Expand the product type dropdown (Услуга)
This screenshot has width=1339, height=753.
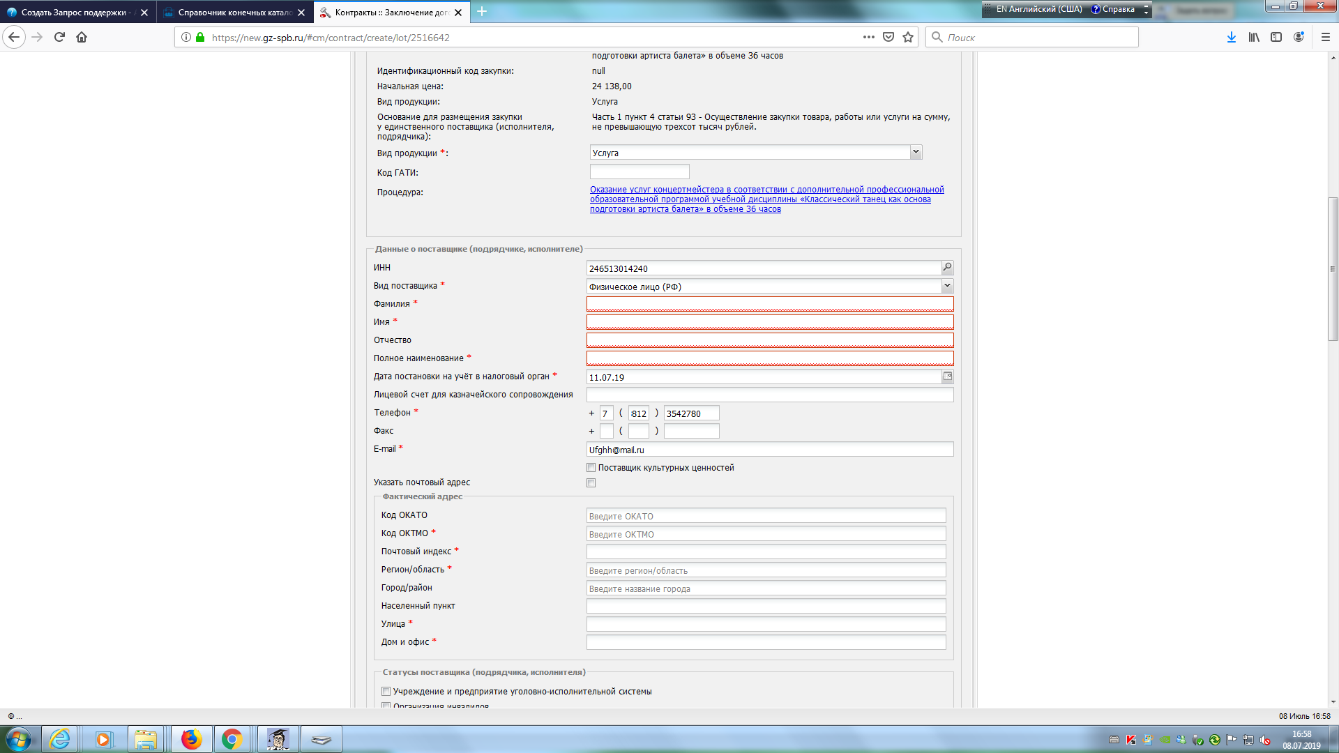click(916, 153)
